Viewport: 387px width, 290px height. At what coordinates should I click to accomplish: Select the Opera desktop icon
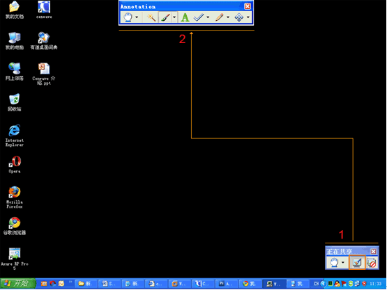(x=15, y=164)
